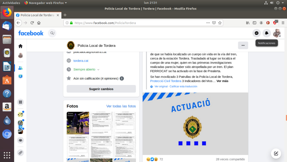Click the volume icon in the top bar

(272, 3)
